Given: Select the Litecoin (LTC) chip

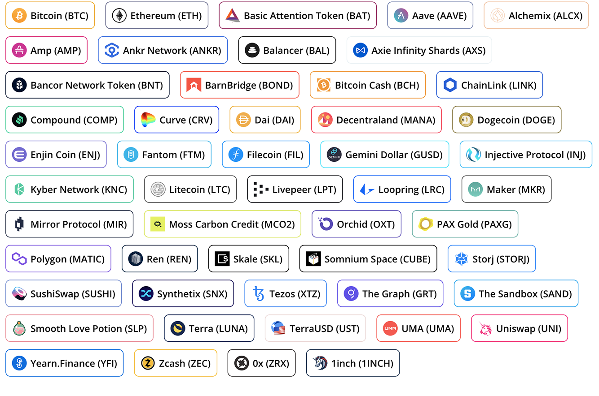Looking at the screenshot, I should [190, 189].
